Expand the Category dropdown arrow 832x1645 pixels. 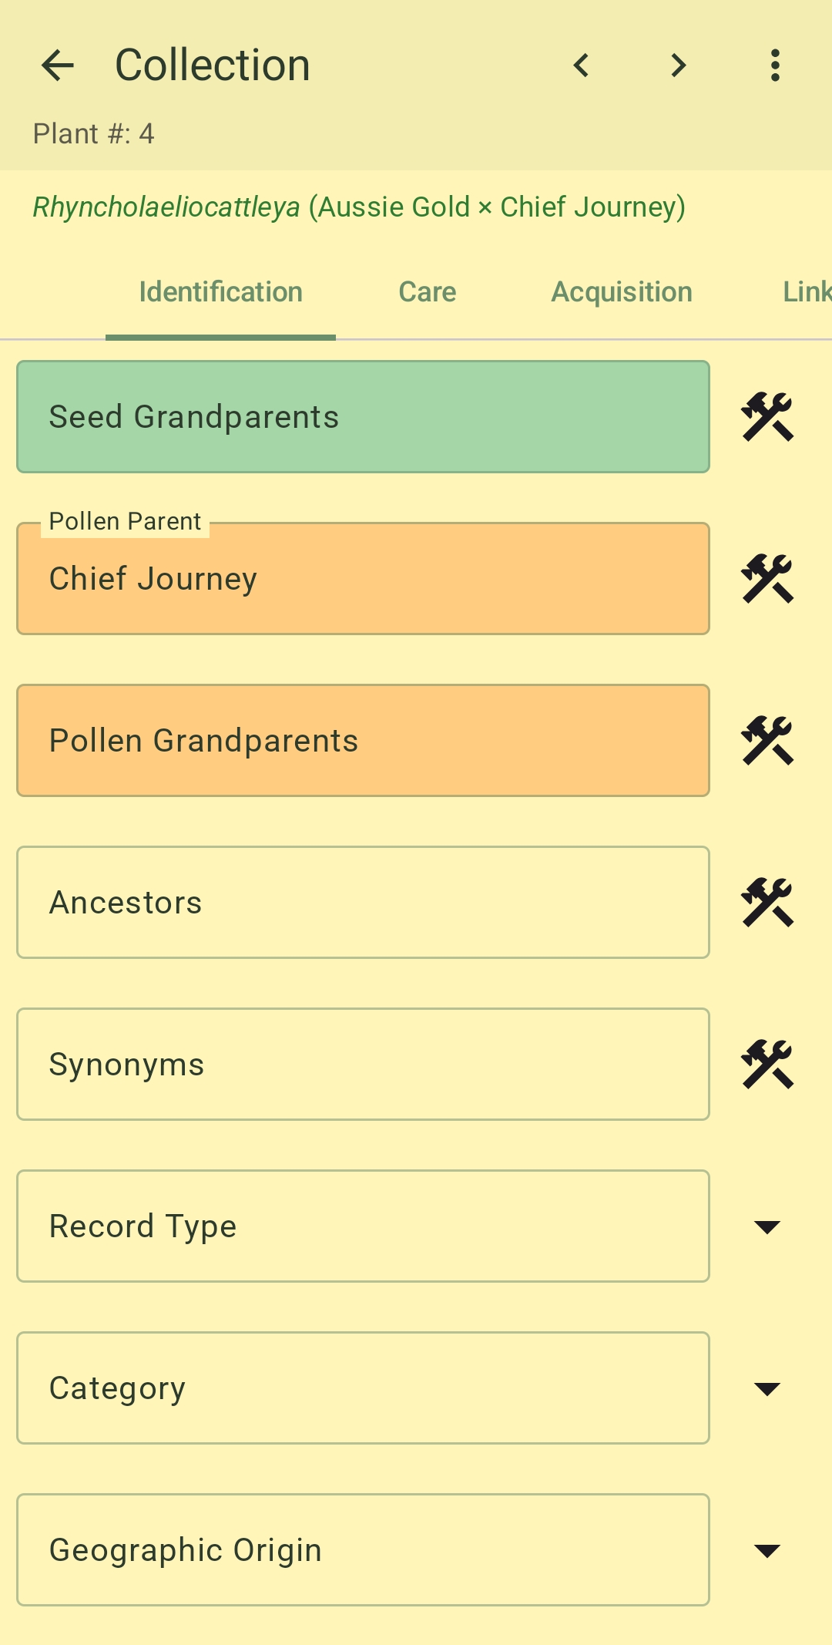767,1388
